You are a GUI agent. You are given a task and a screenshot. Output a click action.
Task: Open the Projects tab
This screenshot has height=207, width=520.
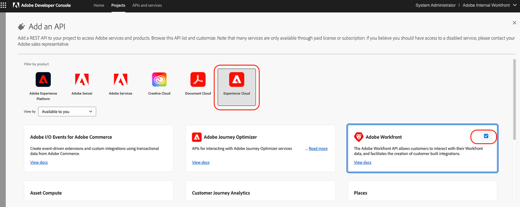point(118,5)
